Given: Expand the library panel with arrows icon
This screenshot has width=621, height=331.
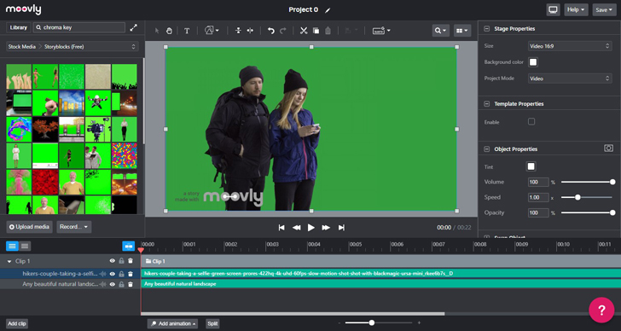Looking at the screenshot, I should 133,27.
